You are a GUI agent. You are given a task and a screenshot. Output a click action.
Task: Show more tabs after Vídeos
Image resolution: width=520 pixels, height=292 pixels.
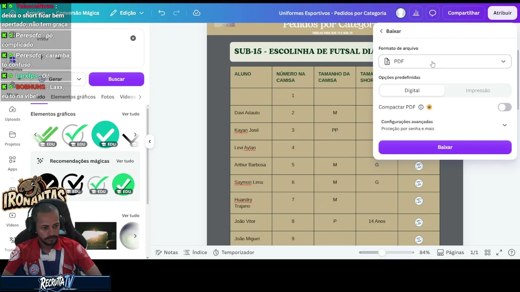click(x=140, y=97)
